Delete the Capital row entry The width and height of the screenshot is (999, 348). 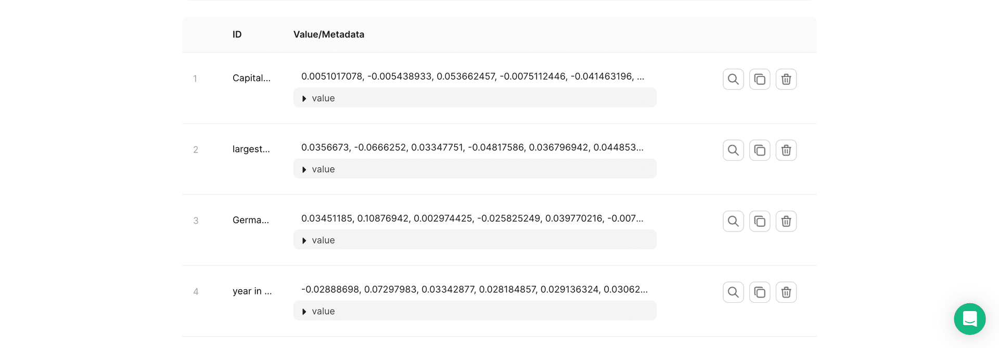[786, 79]
